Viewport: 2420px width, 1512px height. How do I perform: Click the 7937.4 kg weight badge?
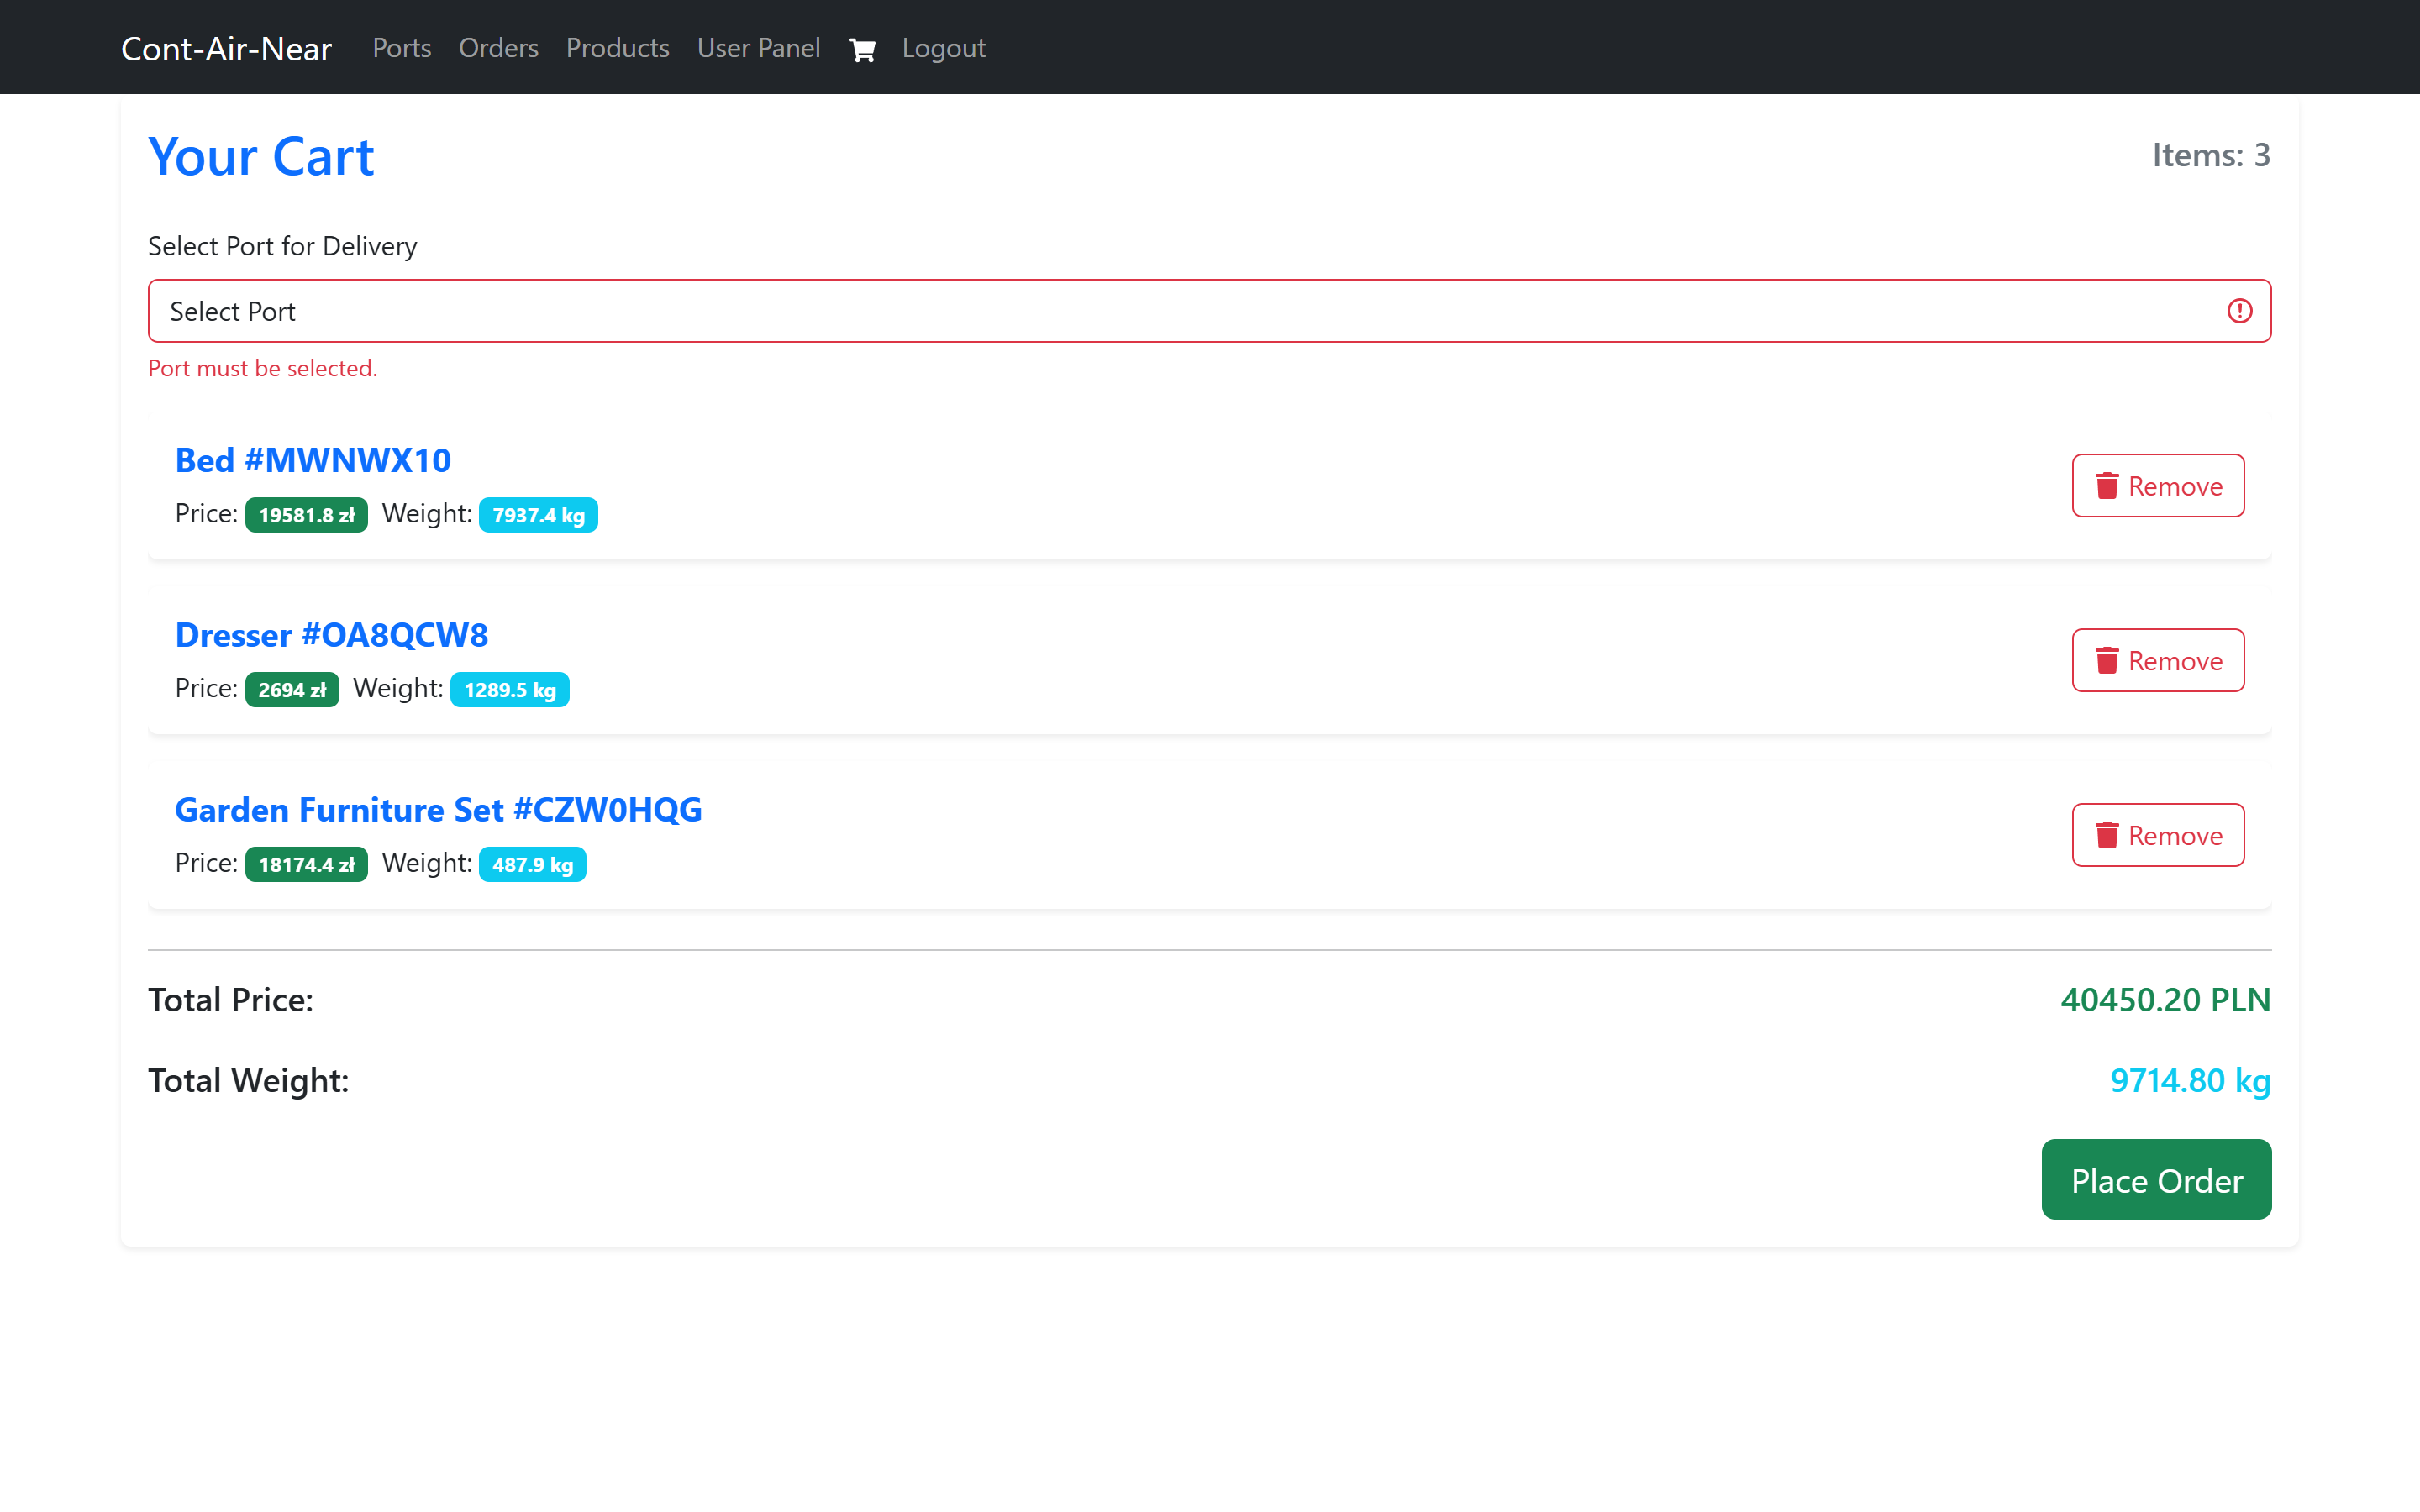(538, 515)
